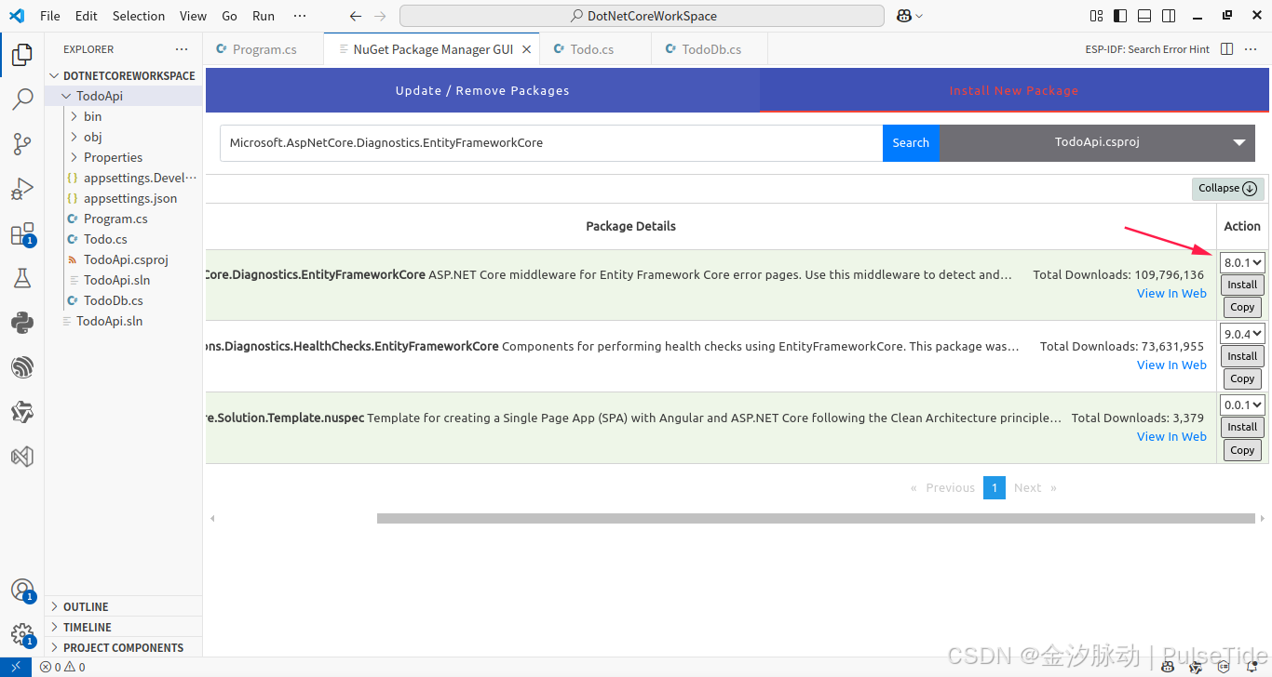Click the package search input field
The width and height of the screenshot is (1272, 677).
point(551,142)
